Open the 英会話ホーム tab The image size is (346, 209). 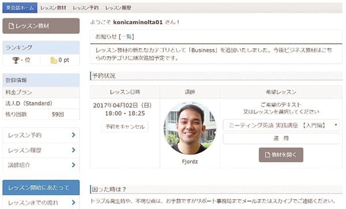20,7
